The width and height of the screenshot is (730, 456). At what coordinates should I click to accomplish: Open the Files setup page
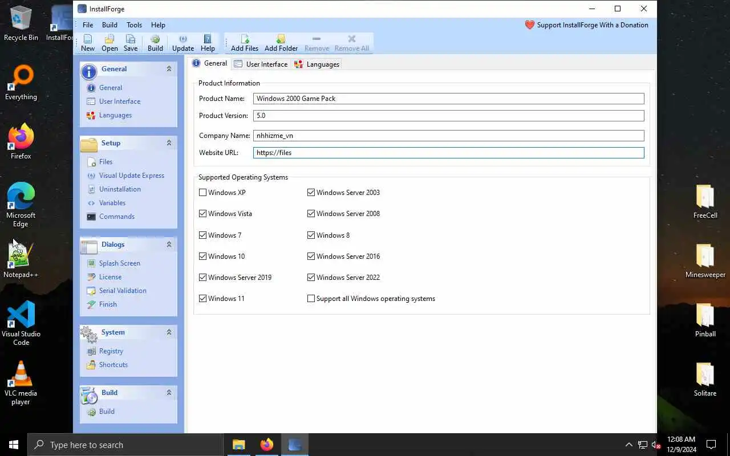(106, 162)
